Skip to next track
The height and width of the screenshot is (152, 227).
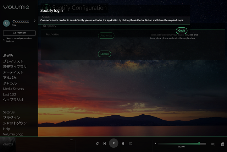click(123, 143)
